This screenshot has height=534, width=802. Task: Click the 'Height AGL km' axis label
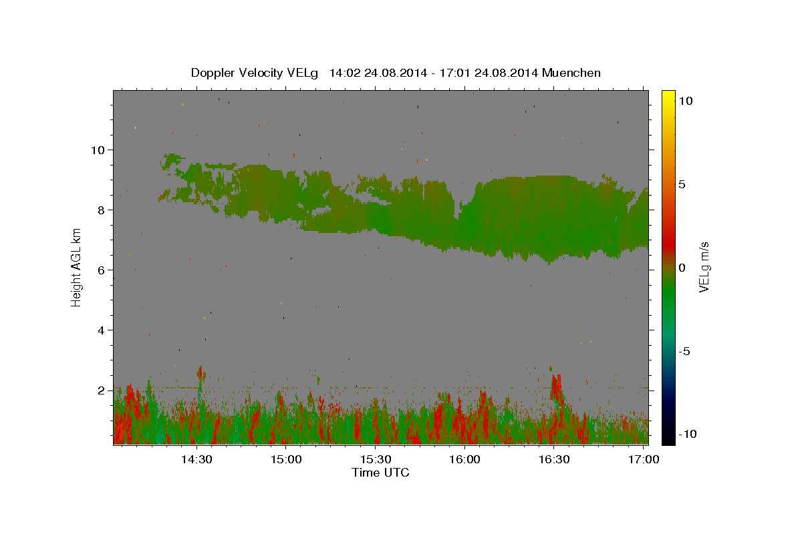click(76, 267)
